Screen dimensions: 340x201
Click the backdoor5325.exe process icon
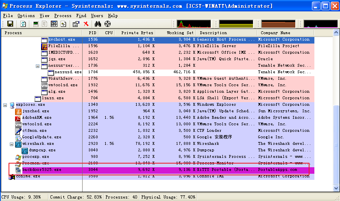(x=18, y=170)
